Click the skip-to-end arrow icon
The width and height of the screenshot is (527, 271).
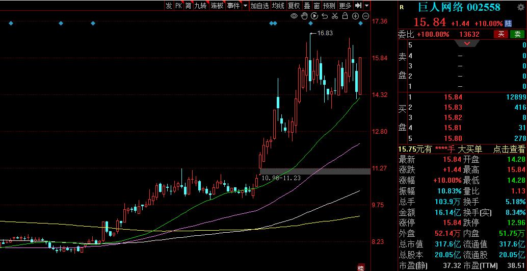tap(358, 6)
